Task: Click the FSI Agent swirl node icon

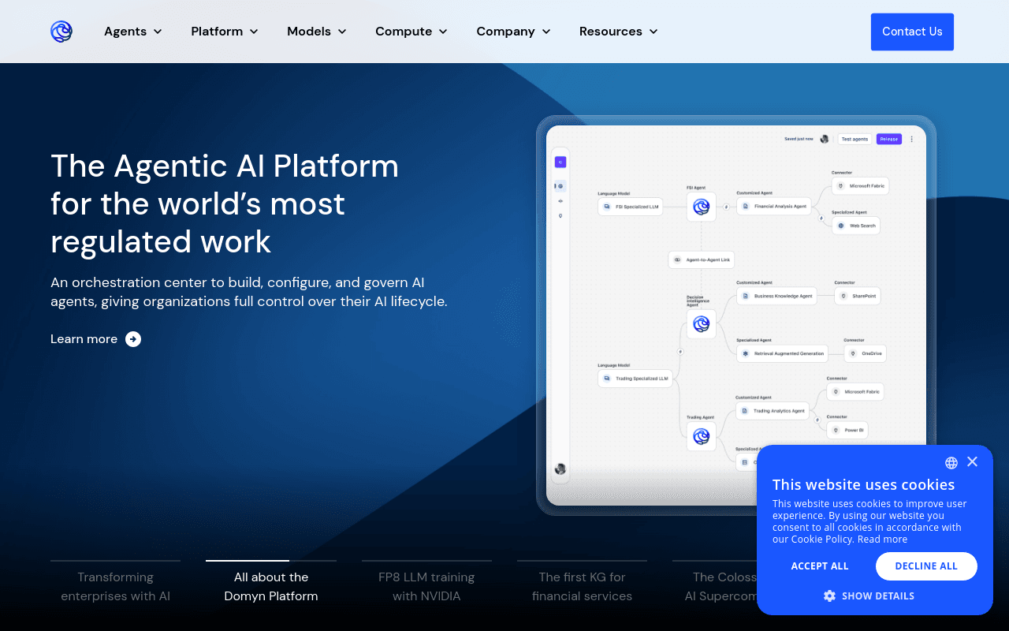Action: [701, 207]
